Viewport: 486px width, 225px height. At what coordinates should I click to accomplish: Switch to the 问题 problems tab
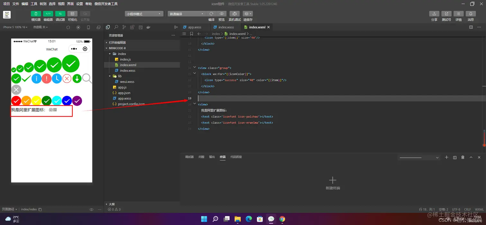pos(201,157)
